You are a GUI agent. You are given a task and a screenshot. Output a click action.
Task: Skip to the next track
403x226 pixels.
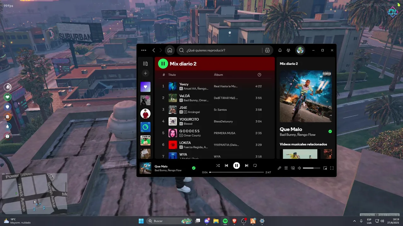point(247,165)
